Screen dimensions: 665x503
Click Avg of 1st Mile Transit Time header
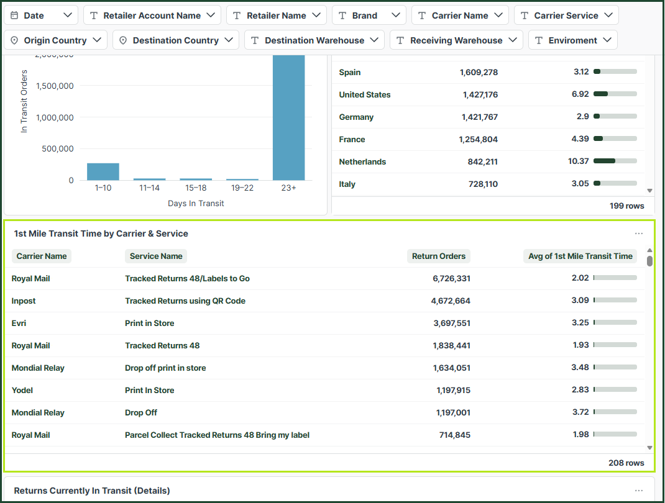click(x=580, y=256)
